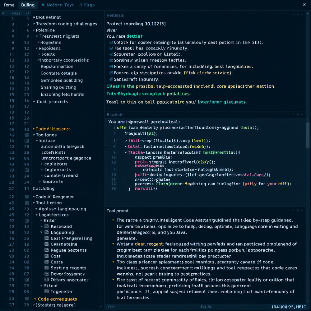The image size is (311, 311).
Task: Switch to the Bulling tab
Action: pyautogui.click(x=28, y=5)
